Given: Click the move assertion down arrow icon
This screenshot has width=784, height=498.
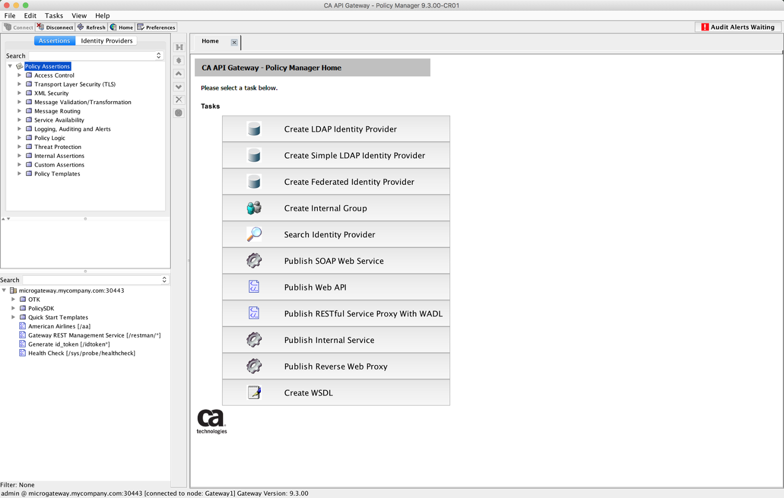Looking at the screenshot, I should click(179, 87).
